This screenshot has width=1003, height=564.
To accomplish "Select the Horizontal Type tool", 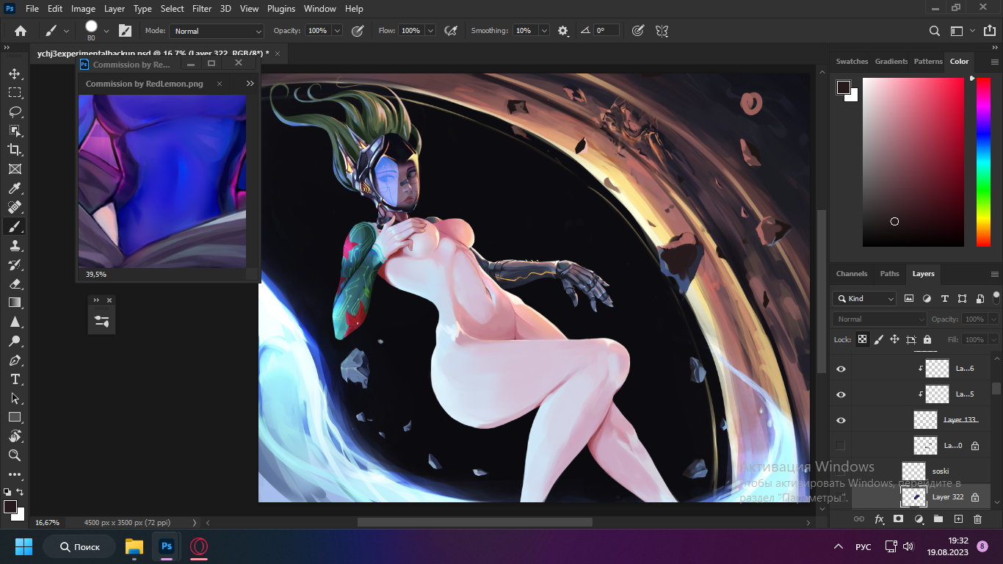I will tap(15, 379).
